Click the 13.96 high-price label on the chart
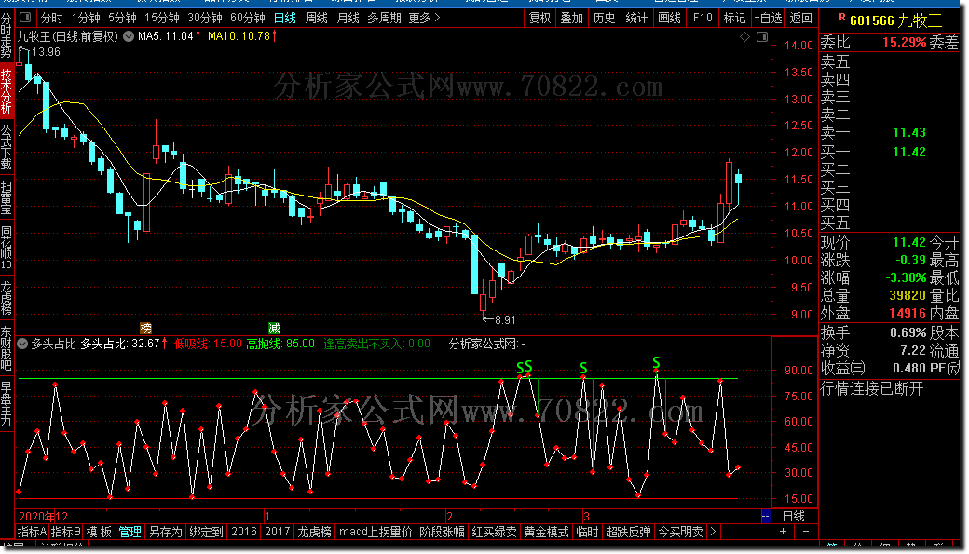 tap(46, 52)
